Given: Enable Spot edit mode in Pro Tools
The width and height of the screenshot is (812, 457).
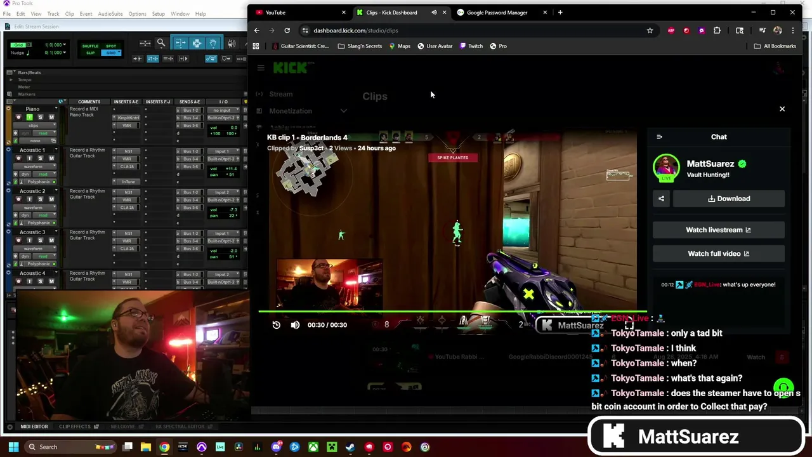Looking at the screenshot, I should [111, 46].
